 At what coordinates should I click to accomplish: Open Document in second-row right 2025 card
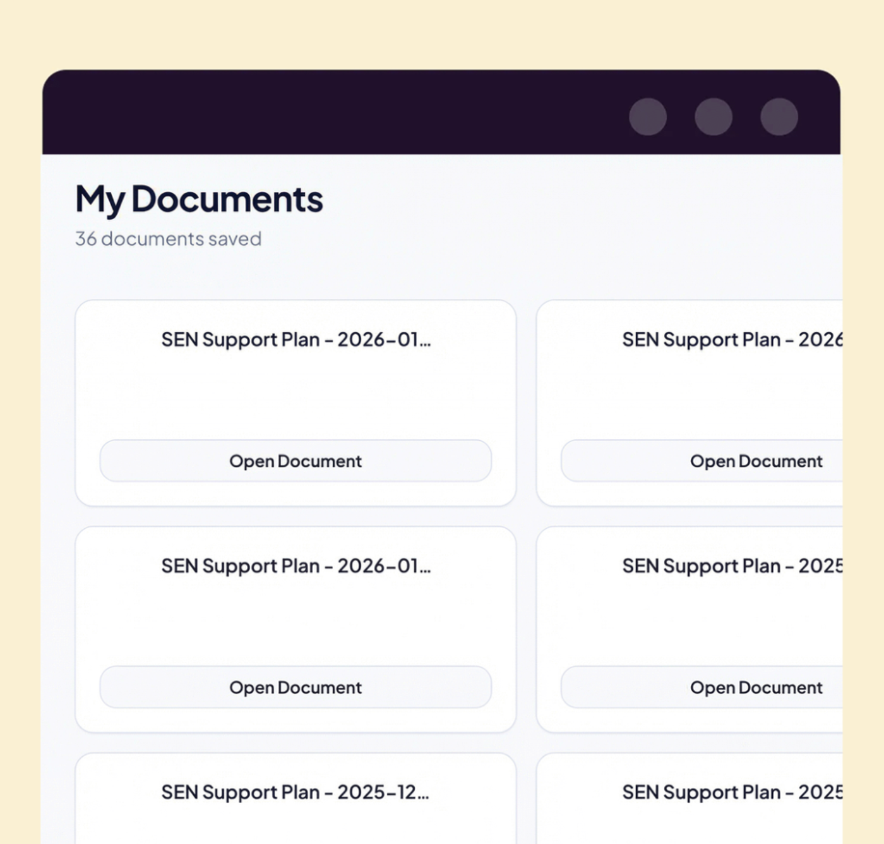(702, 687)
